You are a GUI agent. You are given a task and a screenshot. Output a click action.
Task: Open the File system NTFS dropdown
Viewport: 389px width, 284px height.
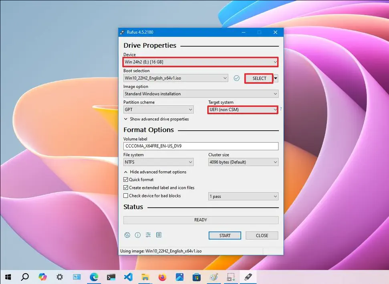click(x=158, y=162)
